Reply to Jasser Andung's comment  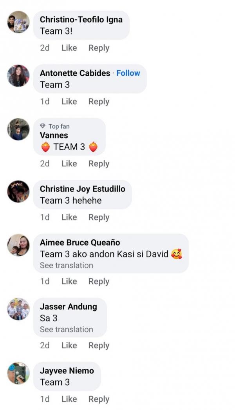(x=99, y=345)
